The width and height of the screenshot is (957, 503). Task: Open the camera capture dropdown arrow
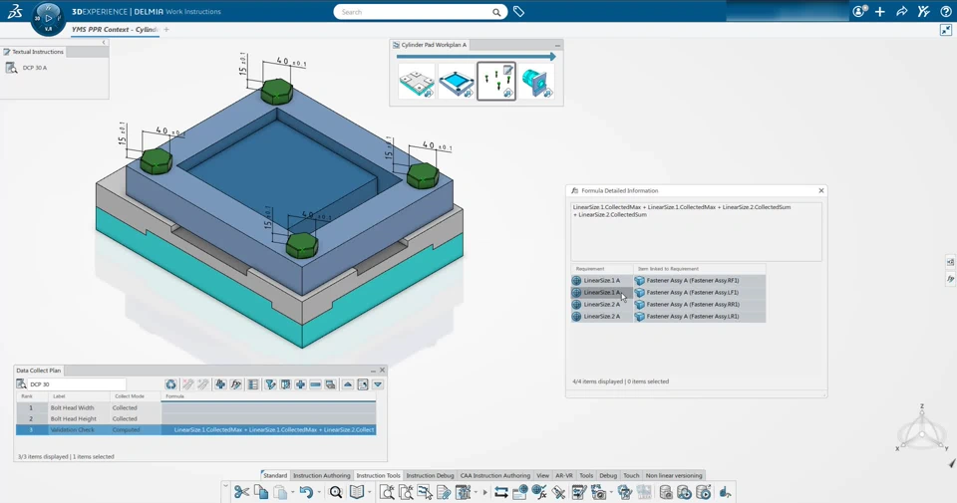coord(611,492)
